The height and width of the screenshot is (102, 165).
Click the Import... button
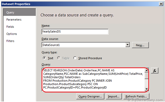click(x=114, y=96)
